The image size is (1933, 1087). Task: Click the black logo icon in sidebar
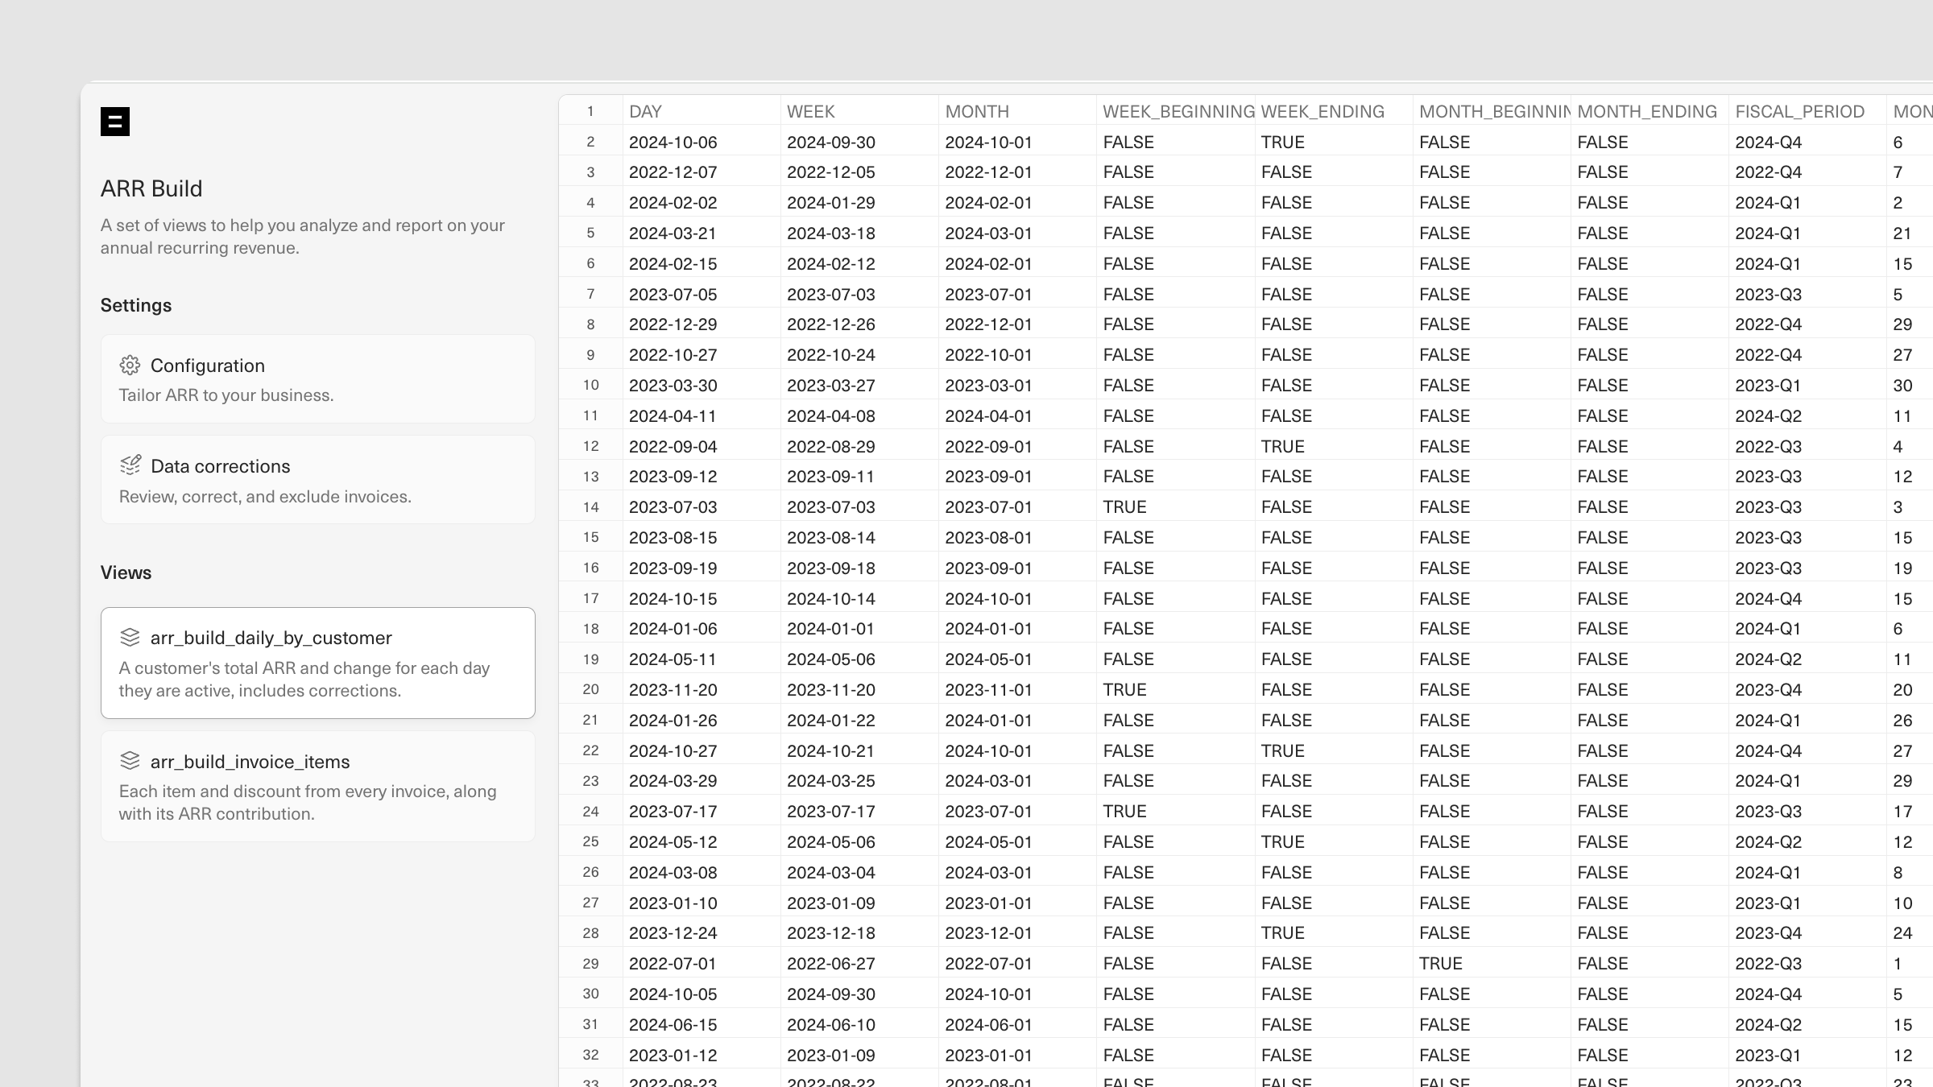[x=114, y=122]
